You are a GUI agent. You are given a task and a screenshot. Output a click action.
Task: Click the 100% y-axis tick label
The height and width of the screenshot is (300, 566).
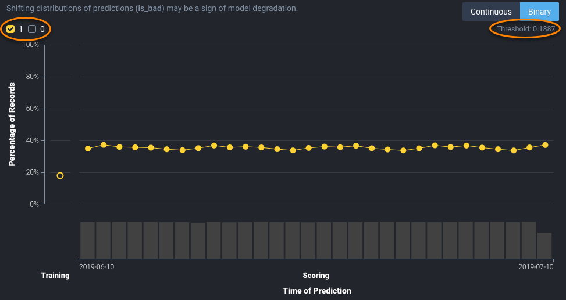tap(30, 45)
